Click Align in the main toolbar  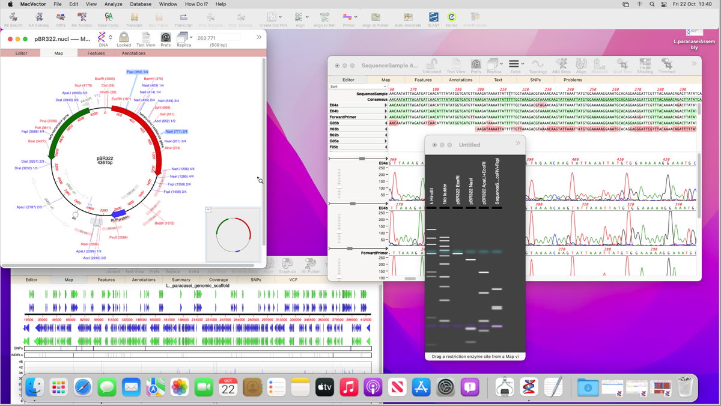pos(300,19)
